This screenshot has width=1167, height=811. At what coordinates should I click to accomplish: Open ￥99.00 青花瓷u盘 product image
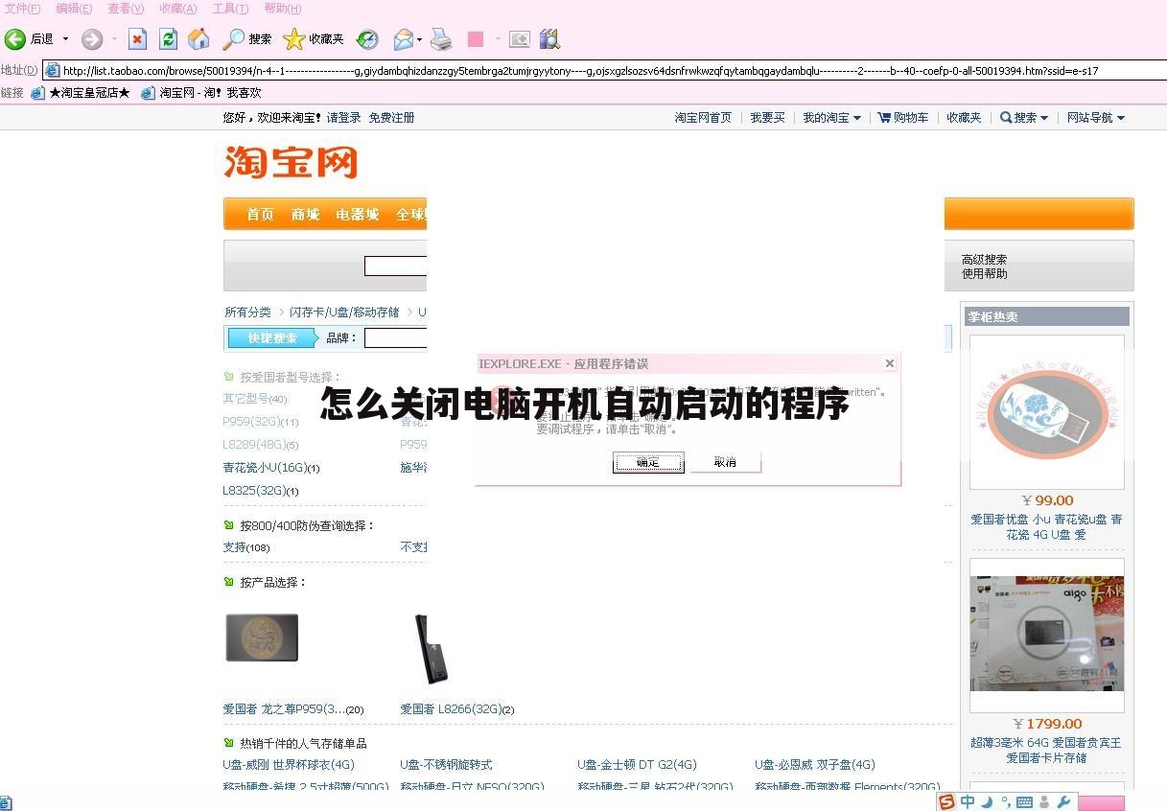click(x=1046, y=412)
